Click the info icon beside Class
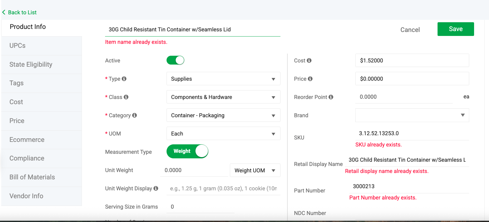Image resolution: width=489 pixels, height=222 pixels. tap(126, 97)
